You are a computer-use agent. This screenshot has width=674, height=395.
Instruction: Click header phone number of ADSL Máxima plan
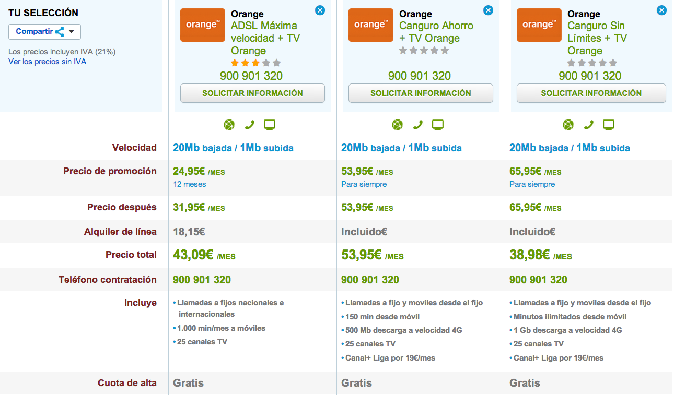point(251,76)
